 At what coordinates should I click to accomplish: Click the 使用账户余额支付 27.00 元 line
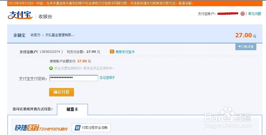[x=70, y=61]
